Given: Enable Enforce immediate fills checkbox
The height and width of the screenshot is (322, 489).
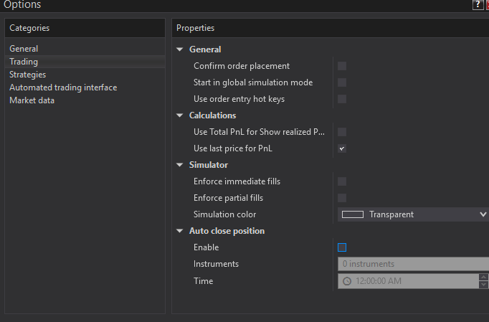Looking at the screenshot, I should point(342,181).
